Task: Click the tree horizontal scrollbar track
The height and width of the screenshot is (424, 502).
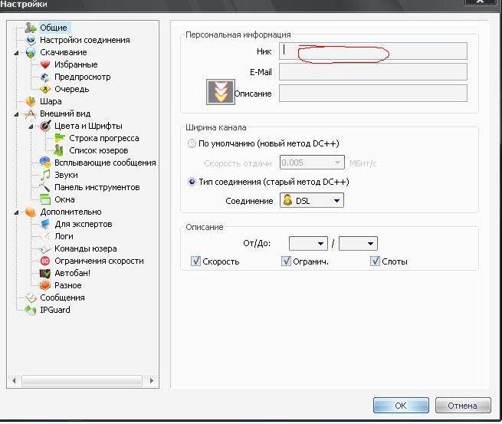Action: click(x=82, y=381)
